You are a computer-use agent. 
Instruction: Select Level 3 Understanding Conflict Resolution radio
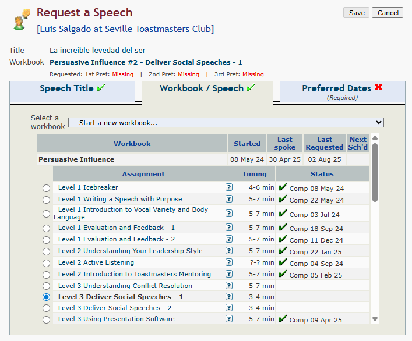(x=47, y=286)
